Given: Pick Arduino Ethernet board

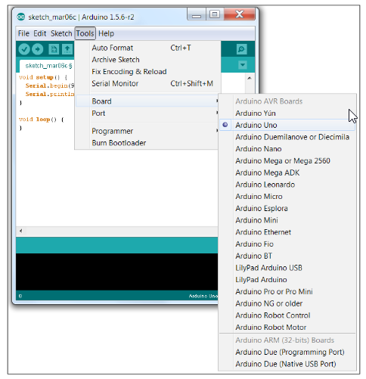Looking at the screenshot, I should tap(287, 232).
